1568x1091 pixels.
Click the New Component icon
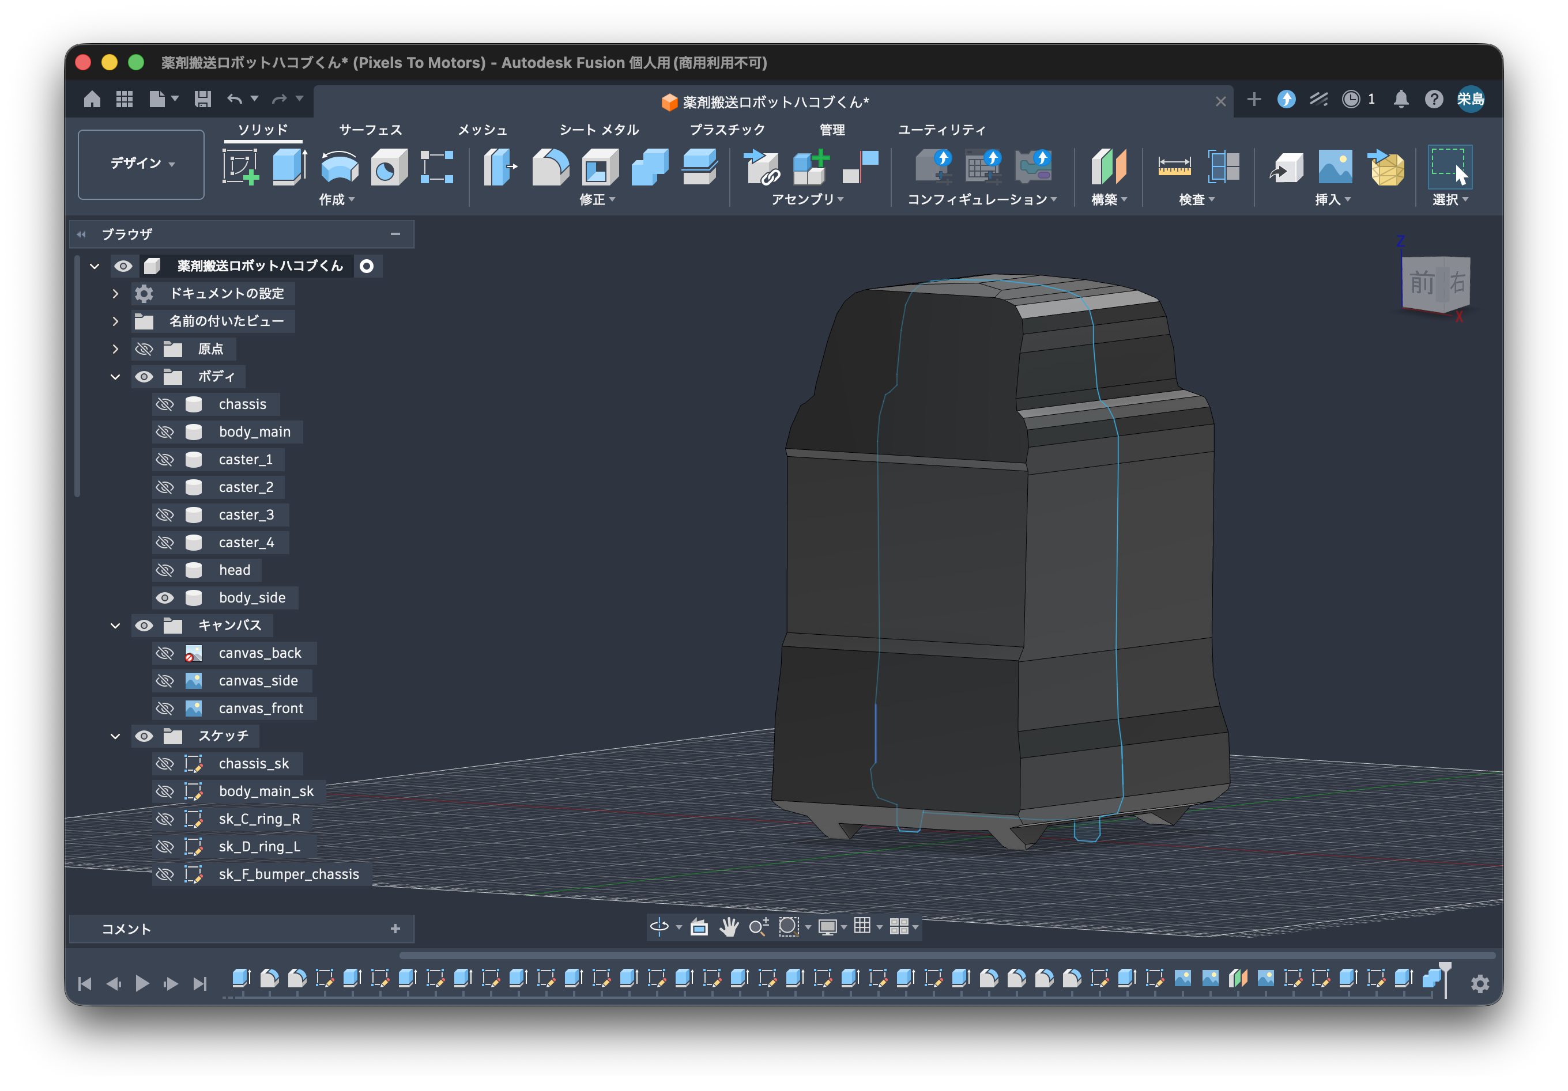[811, 166]
